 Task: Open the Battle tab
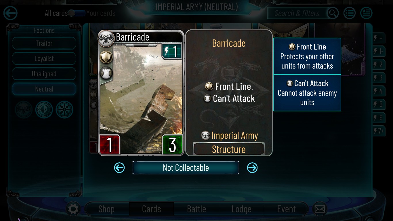[197, 209]
